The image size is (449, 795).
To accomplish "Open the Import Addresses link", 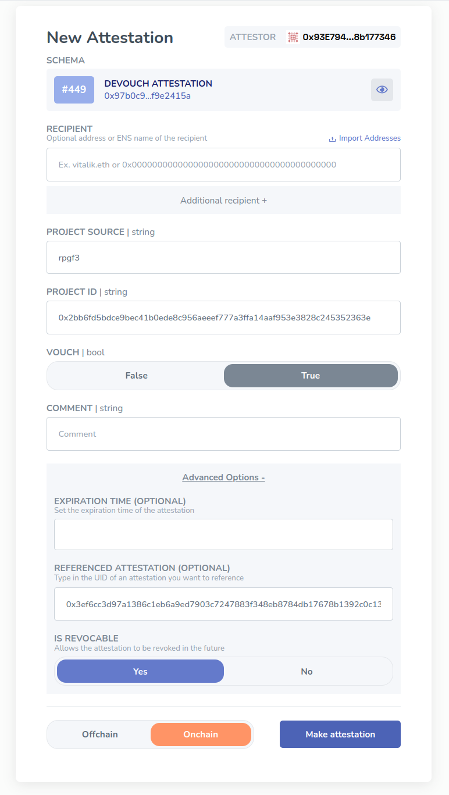I will pos(370,138).
